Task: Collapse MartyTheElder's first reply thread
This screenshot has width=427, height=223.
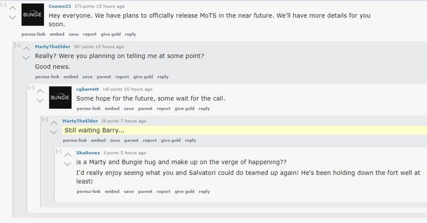Action: tap(17, 45)
